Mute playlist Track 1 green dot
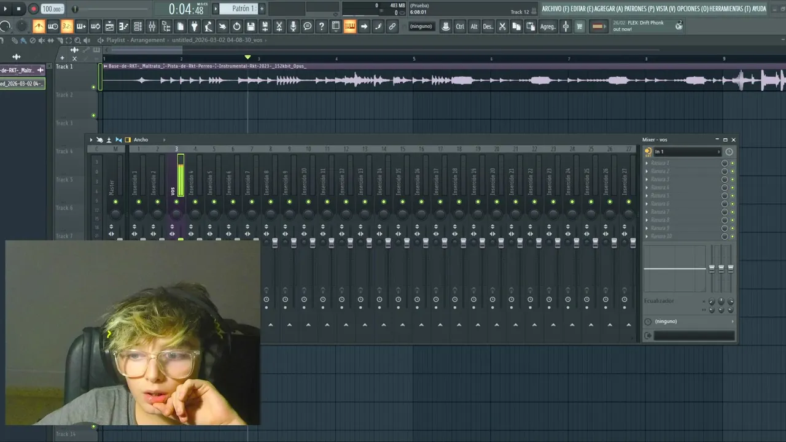 (93, 87)
